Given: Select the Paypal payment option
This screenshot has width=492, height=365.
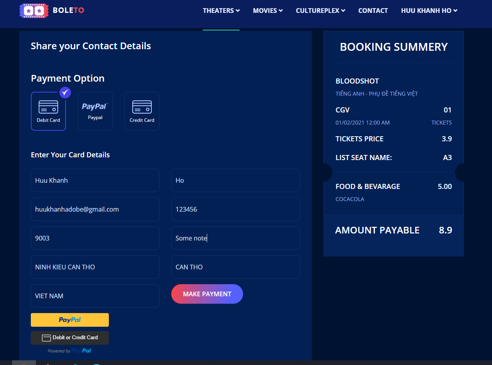Looking at the screenshot, I should [95, 111].
